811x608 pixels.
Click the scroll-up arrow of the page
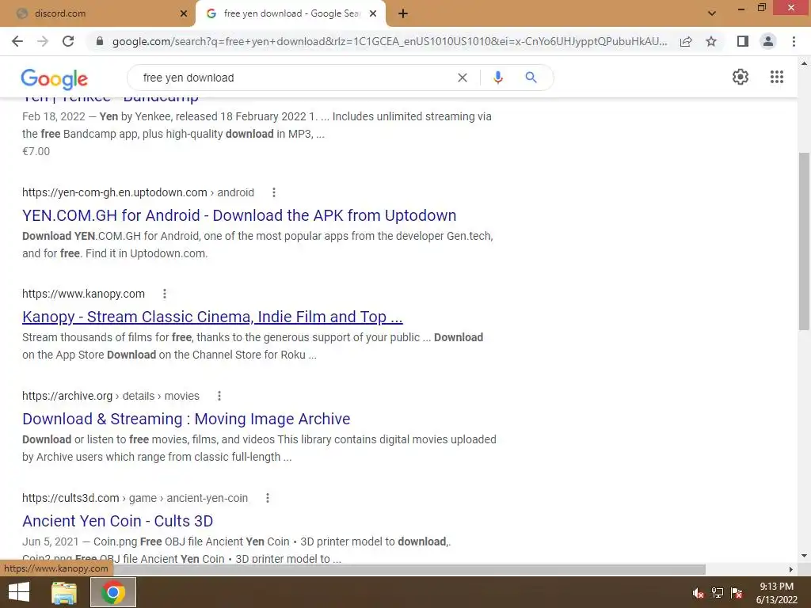pos(804,63)
